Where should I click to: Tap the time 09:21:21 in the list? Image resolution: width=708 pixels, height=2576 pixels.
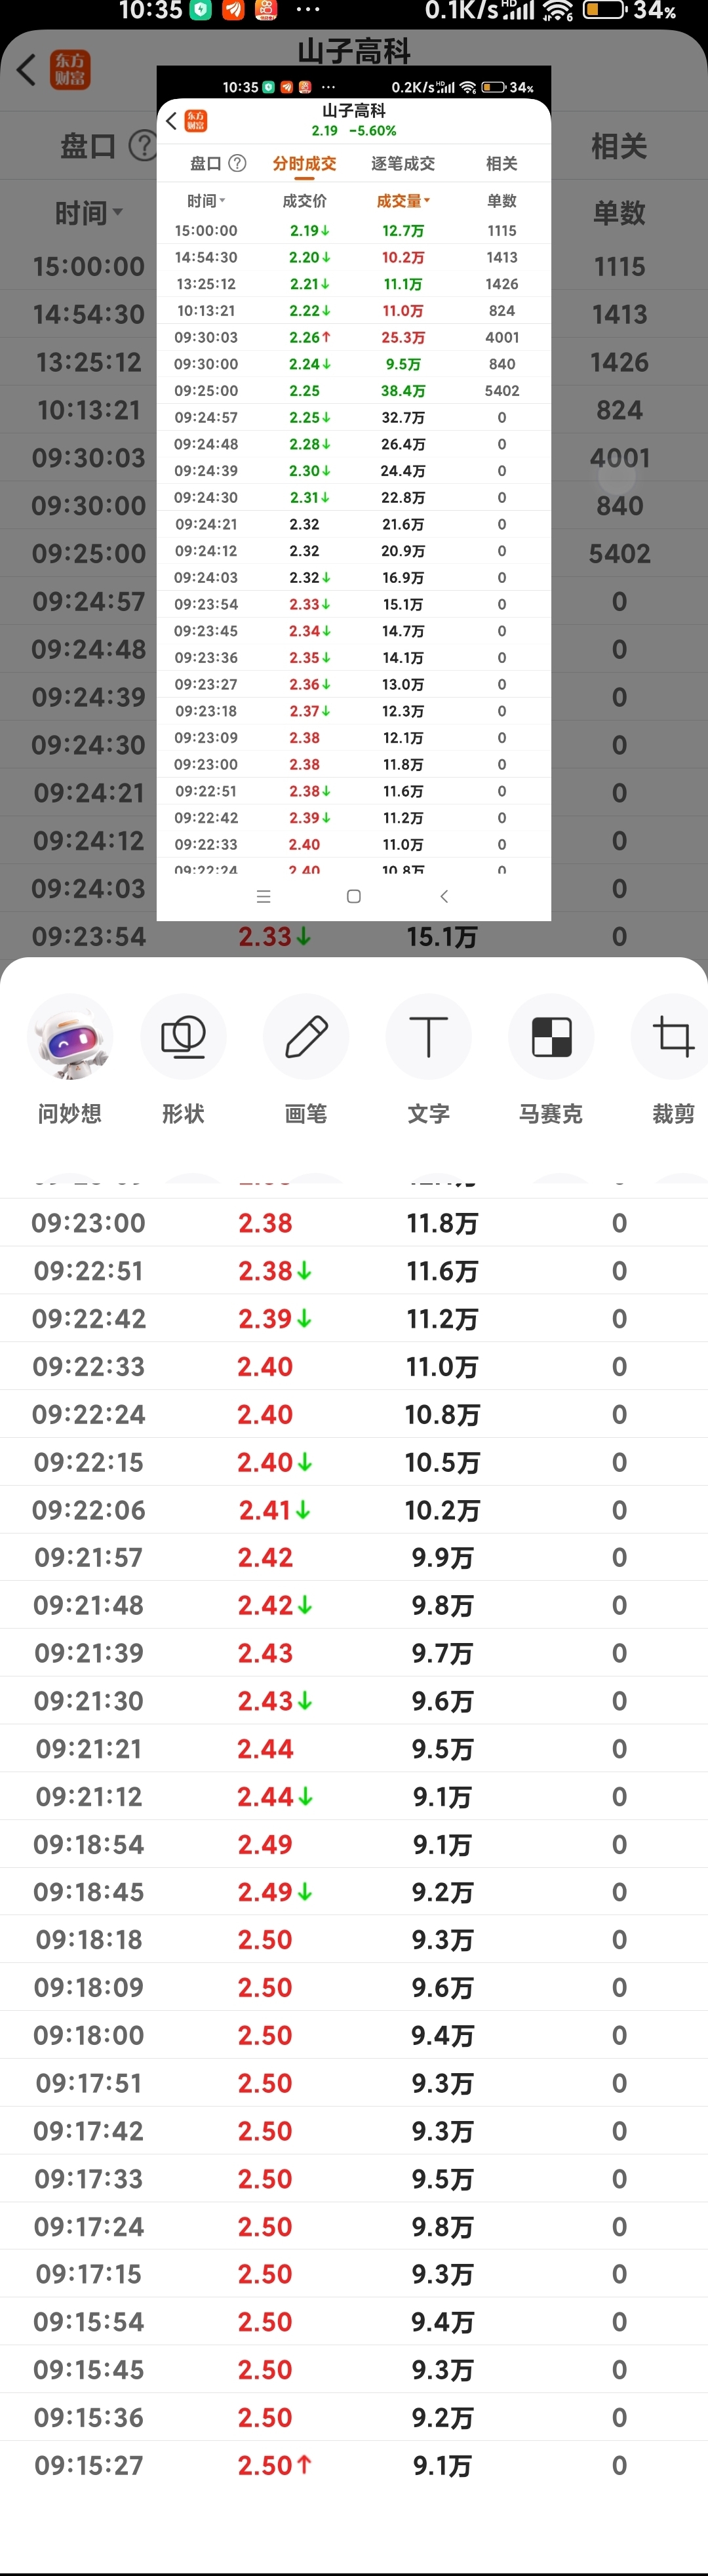[x=89, y=1749]
